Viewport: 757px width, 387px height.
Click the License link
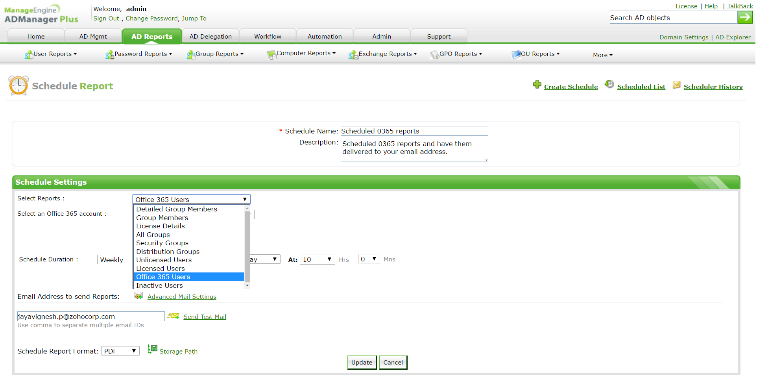(687, 6)
